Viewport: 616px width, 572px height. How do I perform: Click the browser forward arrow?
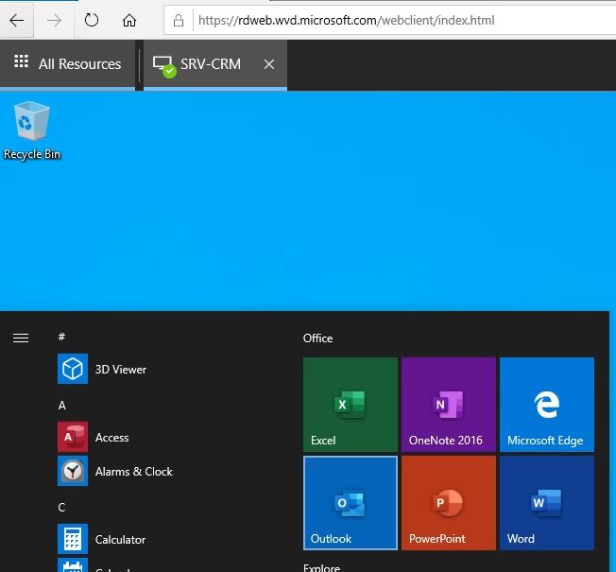click(x=54, y=20)
